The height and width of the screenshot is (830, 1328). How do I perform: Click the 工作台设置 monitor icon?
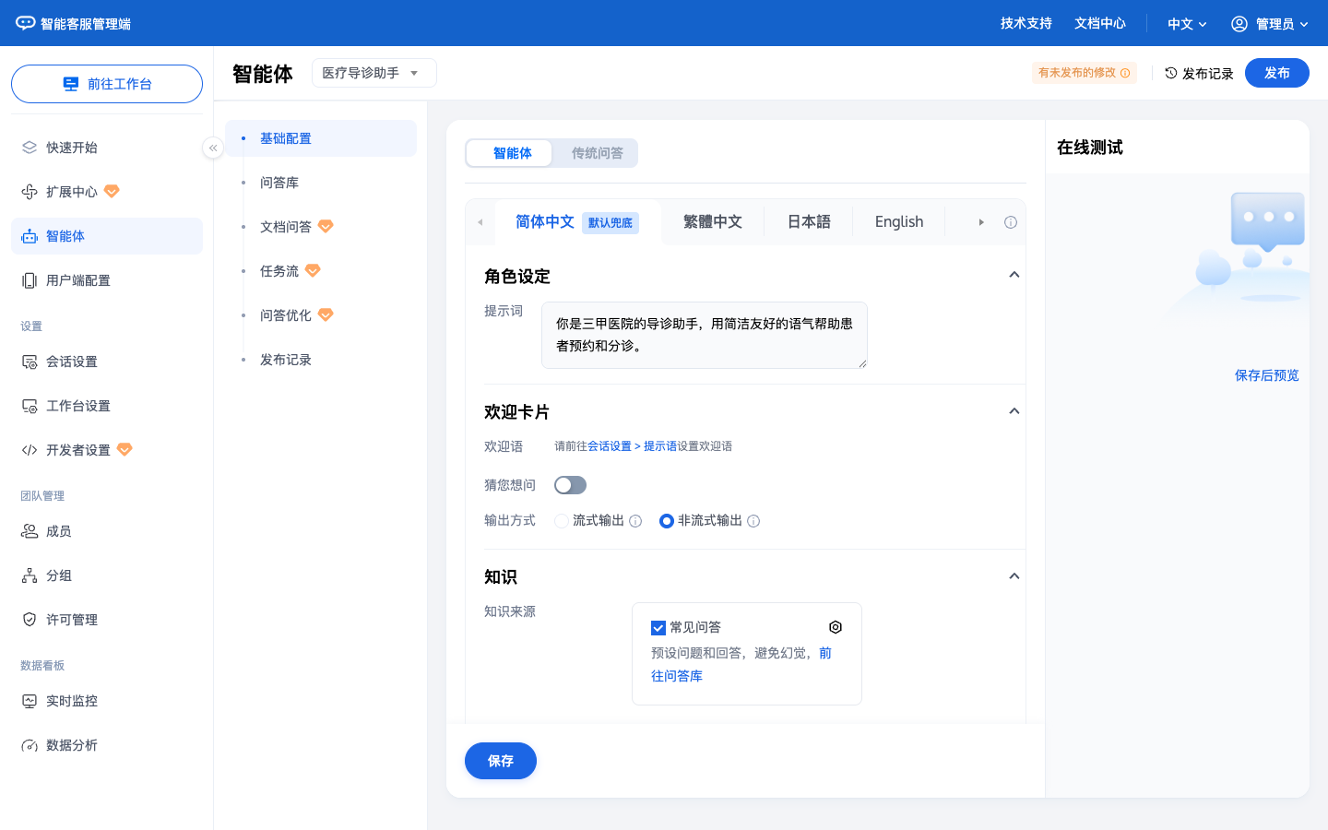(30, 406)
